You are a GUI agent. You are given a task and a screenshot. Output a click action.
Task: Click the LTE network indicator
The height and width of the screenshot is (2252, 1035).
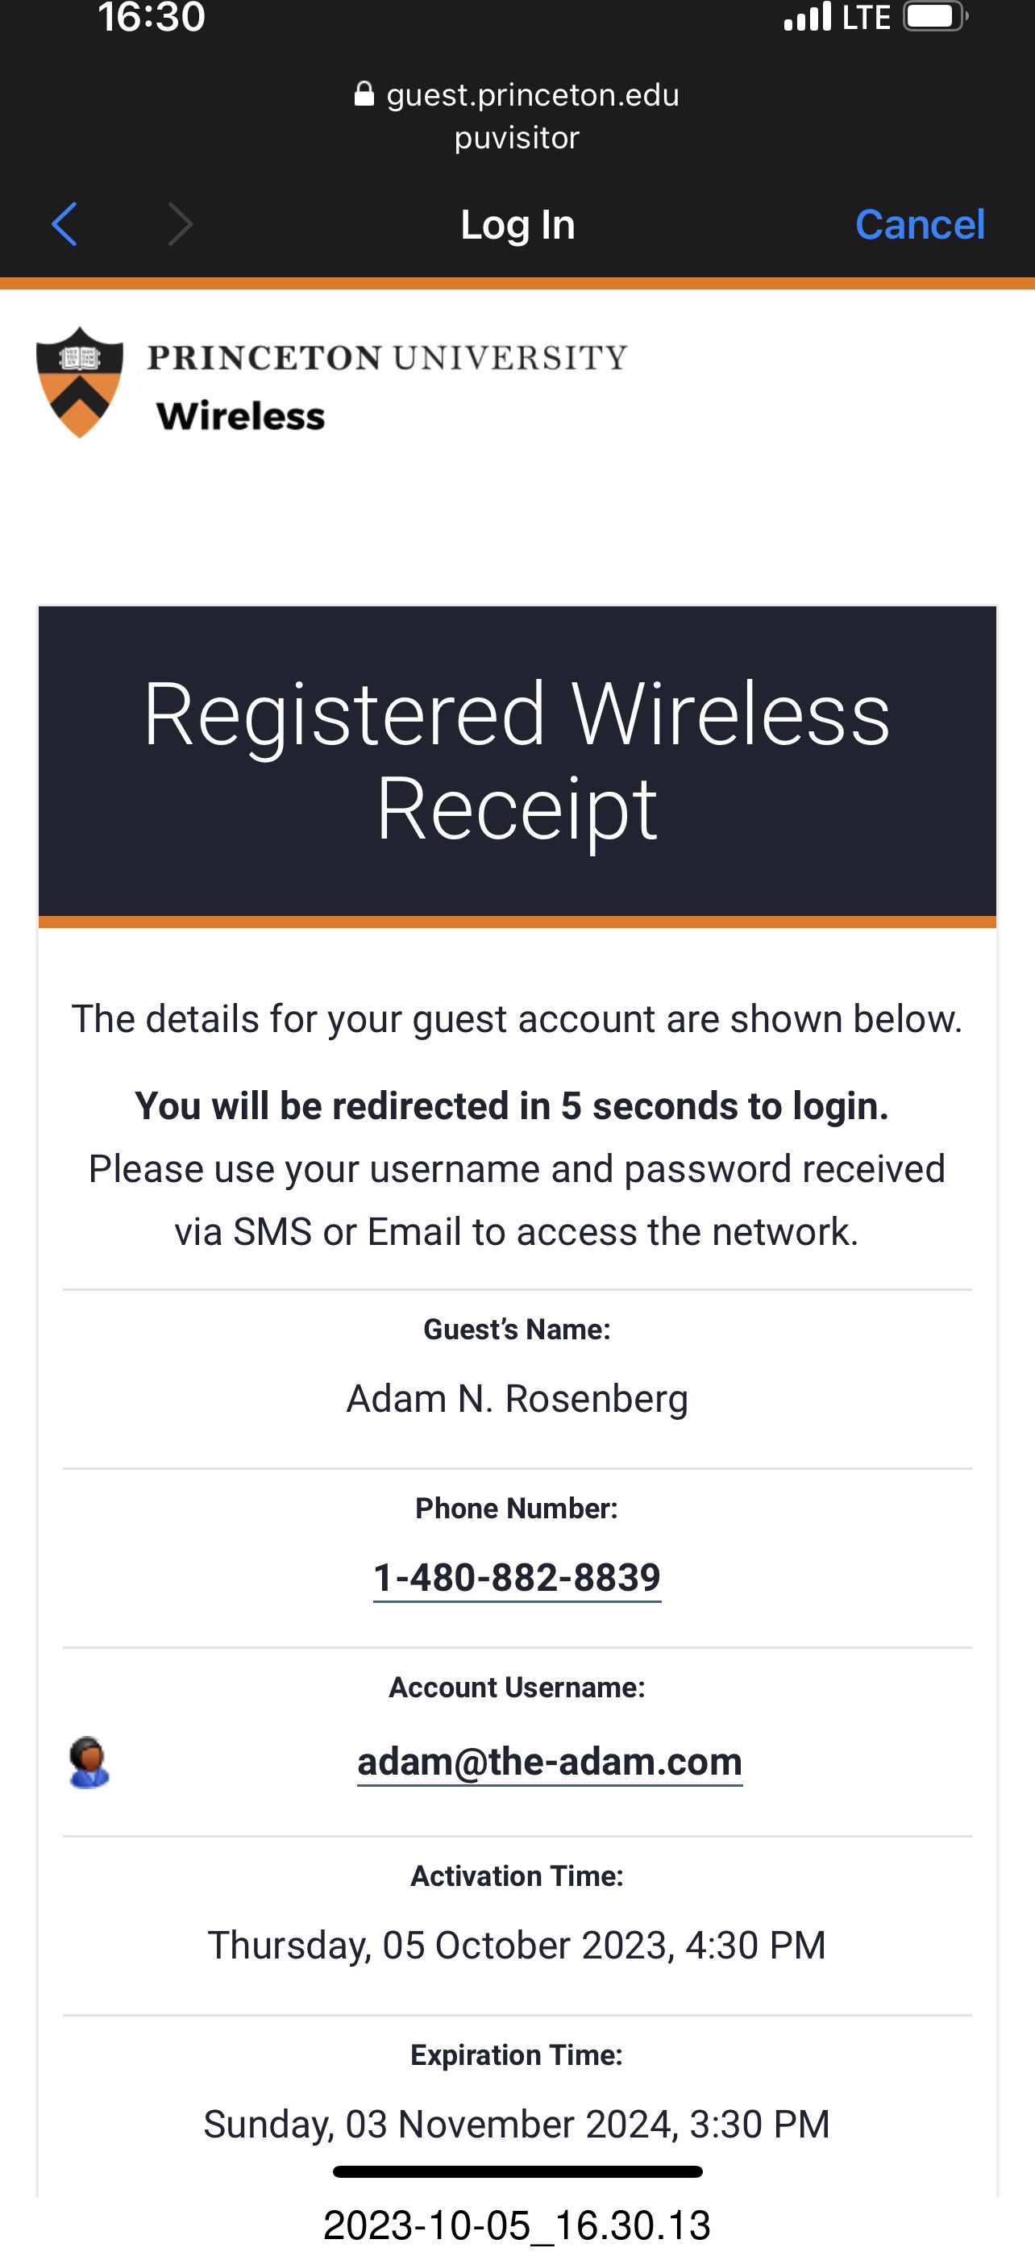pyautogui.click(x=866, y=18)
